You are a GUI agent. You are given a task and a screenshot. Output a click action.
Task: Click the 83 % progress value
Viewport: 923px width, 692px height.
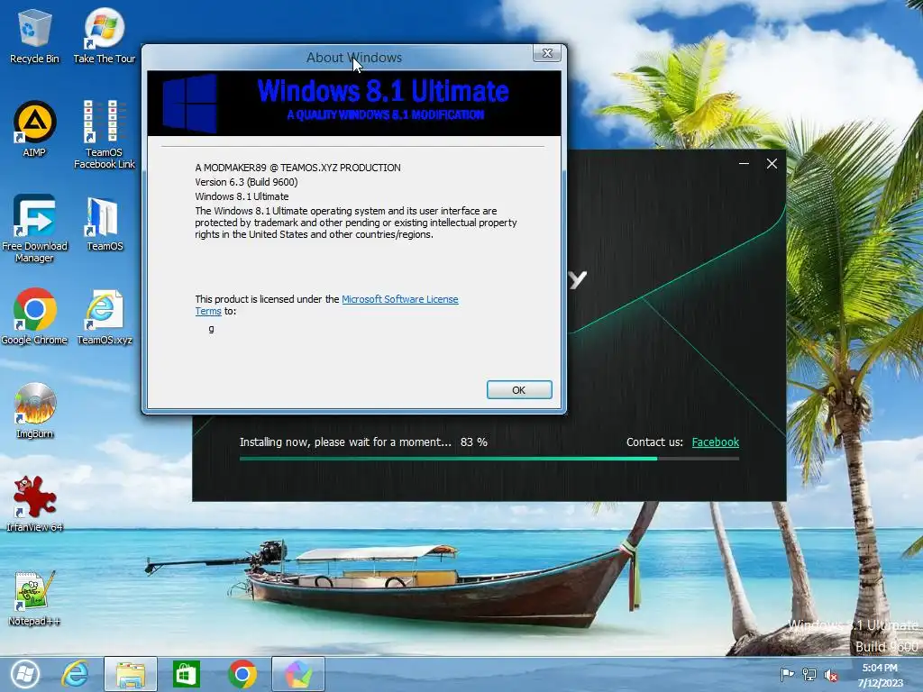pyautogui.click(x=474, y=442)
